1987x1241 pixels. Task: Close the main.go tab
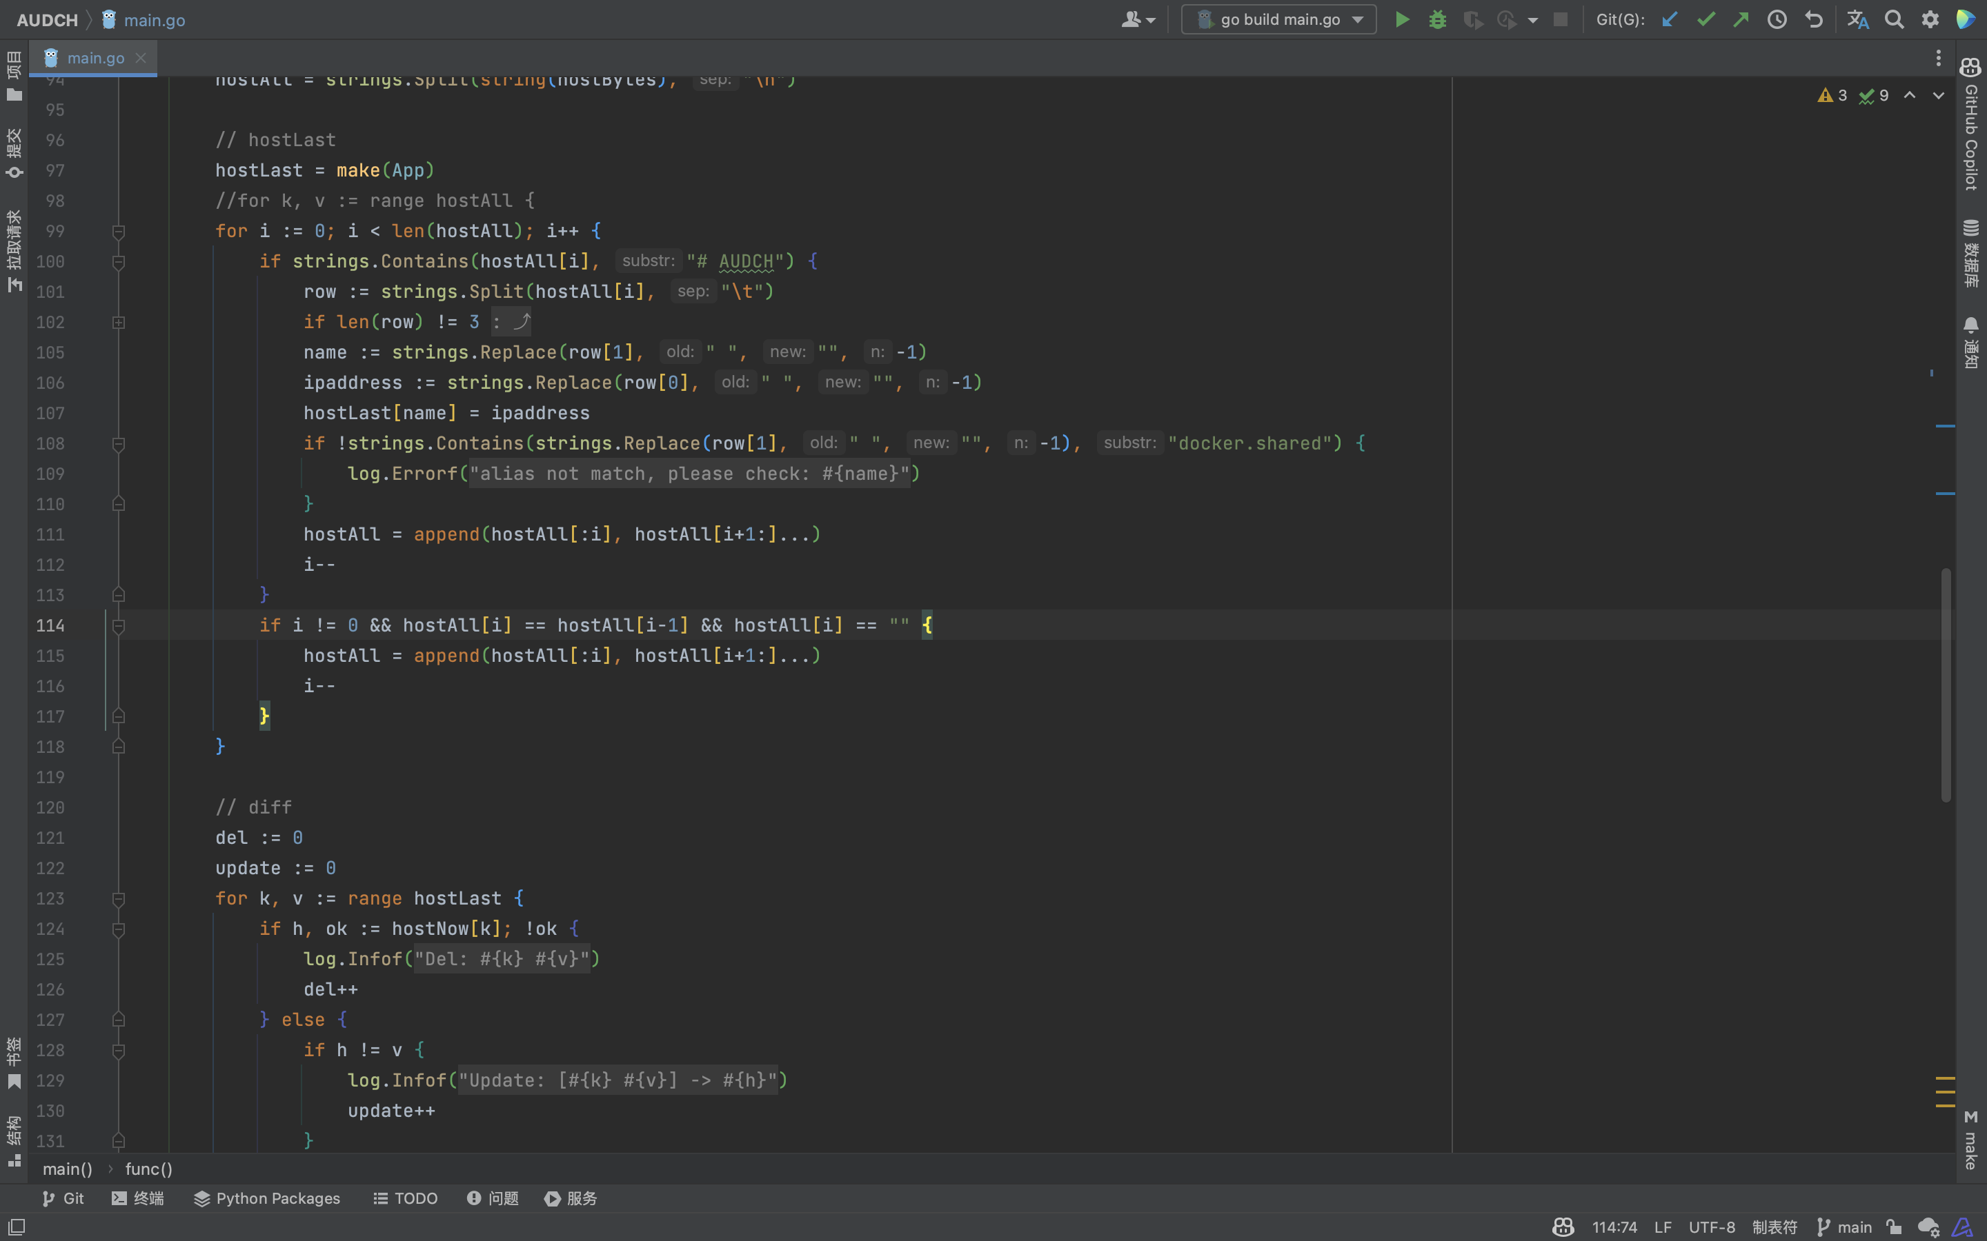pyautogui.click(x=141, y=57)
